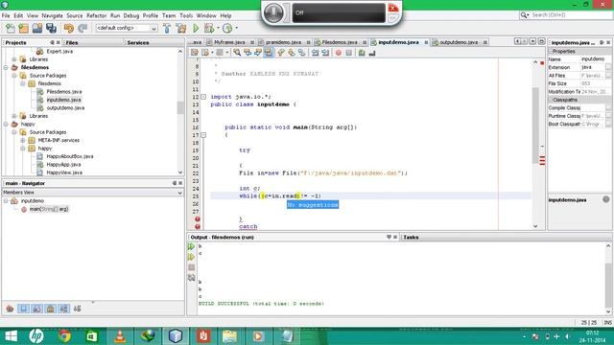Click the Windows Start button
The width and height of the screenshot is (614, 345).
pos(11,336)
